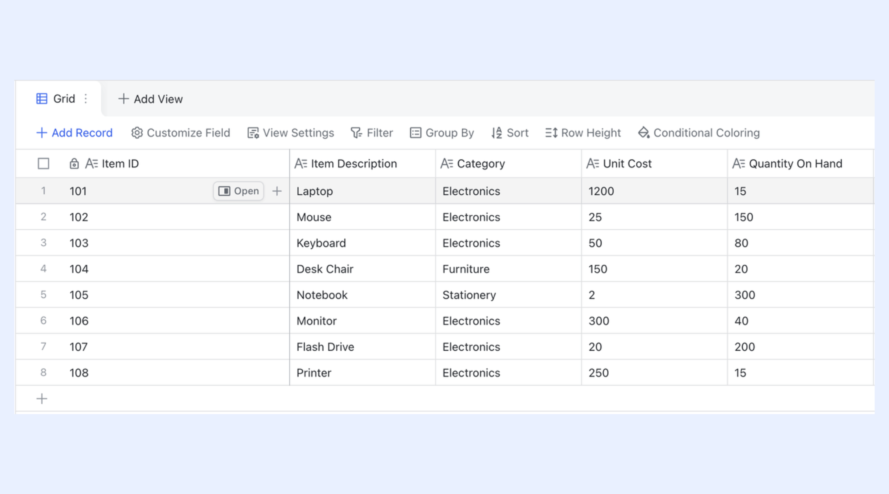Click text type icon of Item Description

coord(301,164)
